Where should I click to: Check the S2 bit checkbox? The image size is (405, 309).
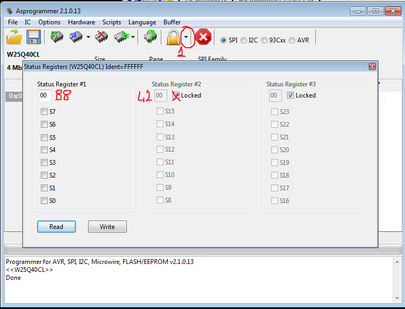(x=44, y=175)
